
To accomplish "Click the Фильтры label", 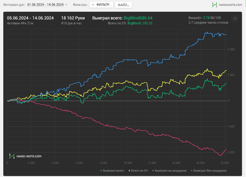I will tap(80, 5).
